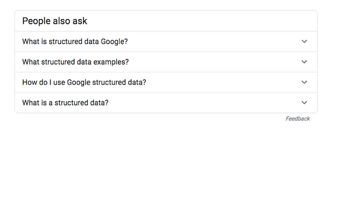The width and height of the screenshot is (345, 216).
Task: Open the Feedback link below the box
Action: pyautogui.click(x=298, y=119)
